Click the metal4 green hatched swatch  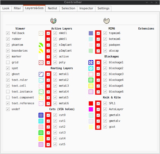41,92
